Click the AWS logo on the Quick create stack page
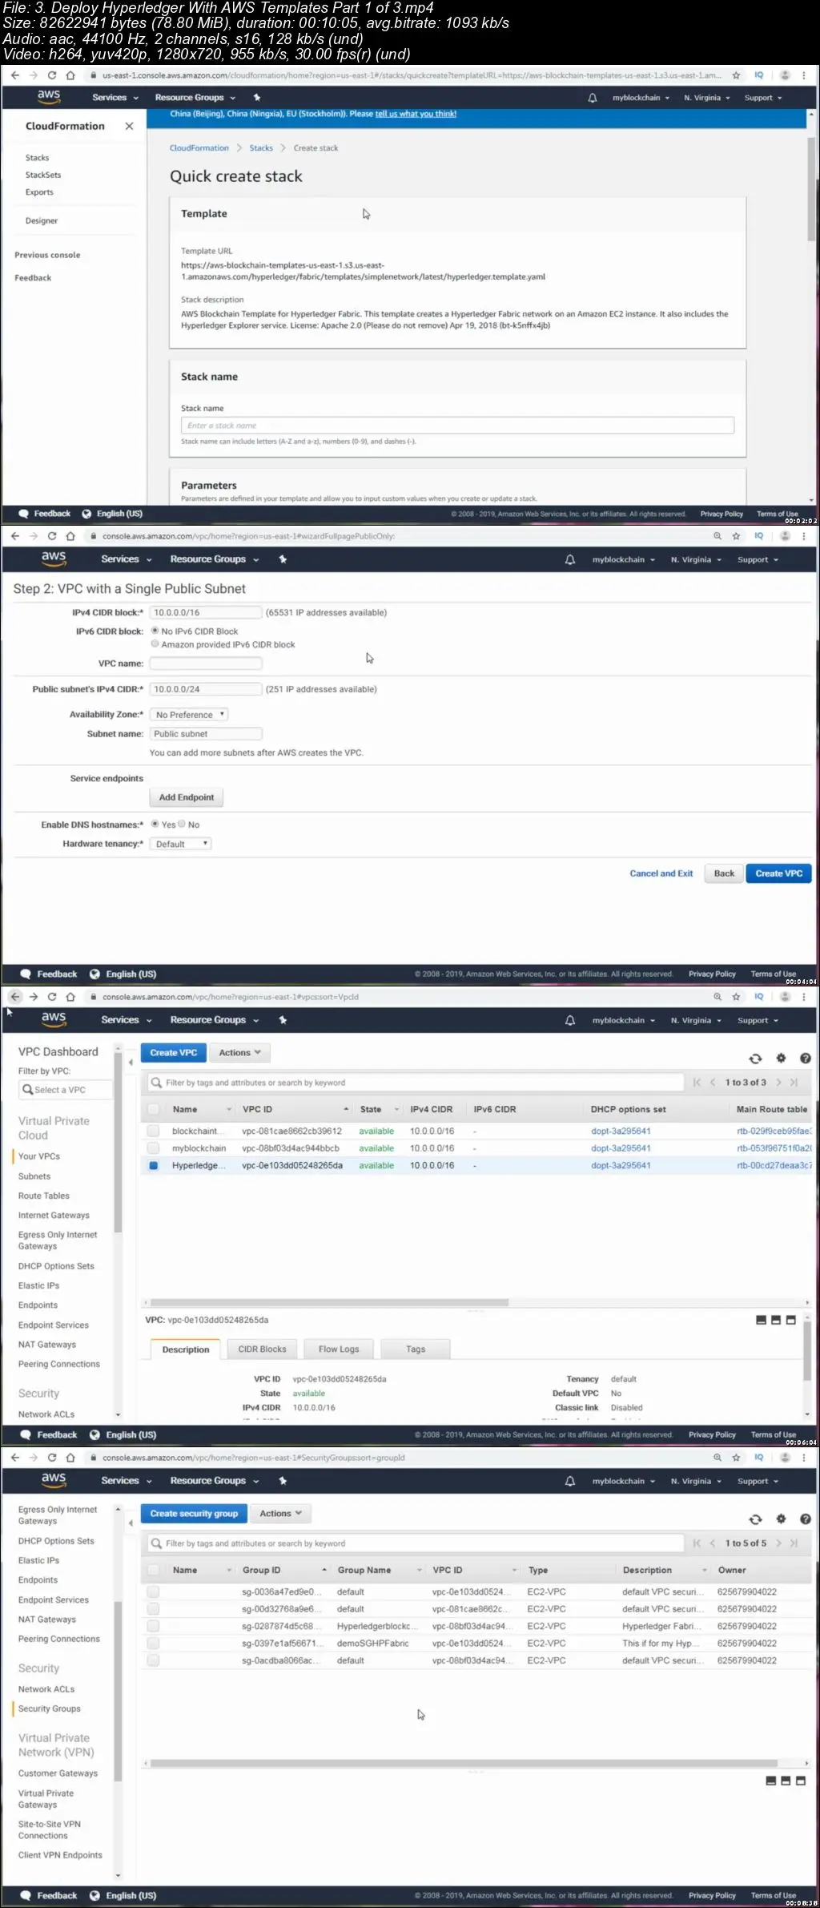 point(49,96)
